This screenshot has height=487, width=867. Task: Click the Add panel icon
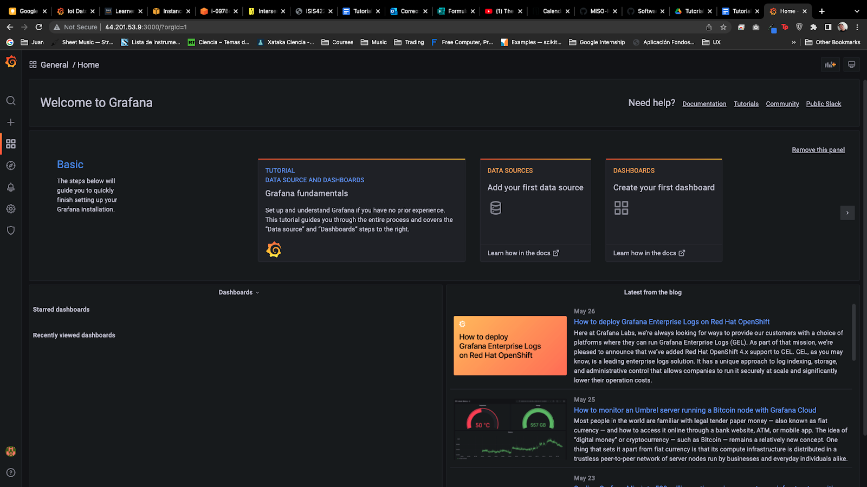tap(830, 64)
